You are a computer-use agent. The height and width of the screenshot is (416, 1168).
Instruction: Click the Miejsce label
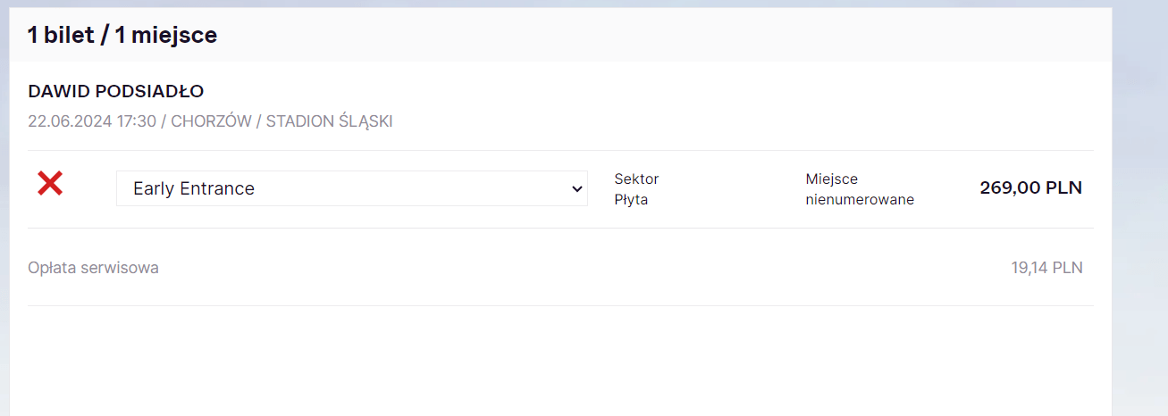831,179
